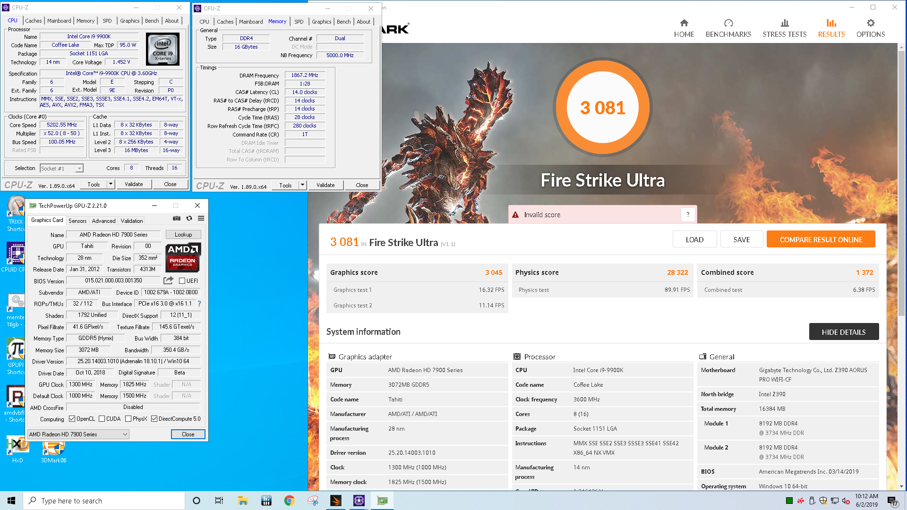907x510 pixels.
Task: Click the share icon next to BIOS Version
Action: [168, 280]
